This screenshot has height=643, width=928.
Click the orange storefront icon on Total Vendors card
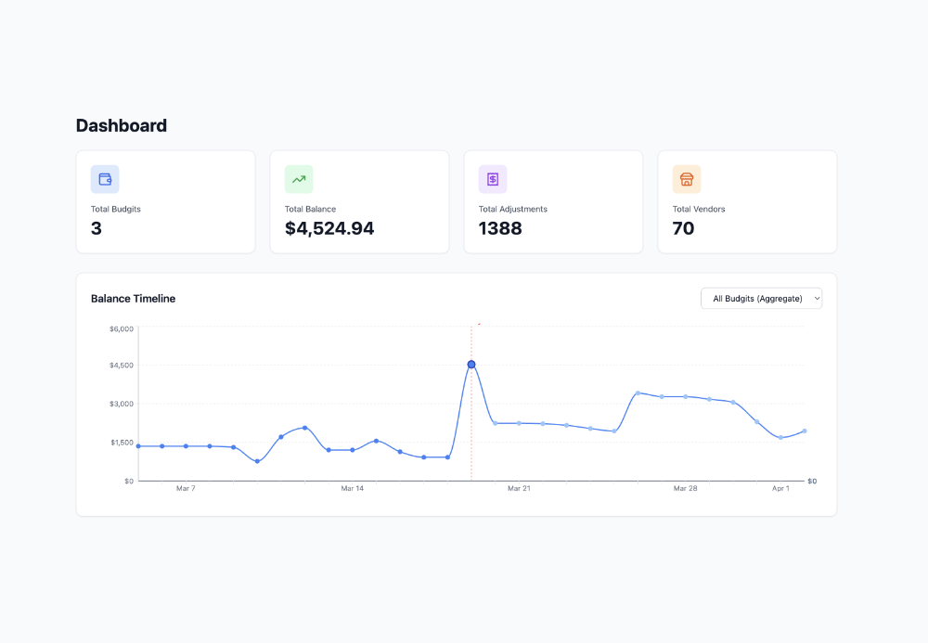(x=686, y=178)
